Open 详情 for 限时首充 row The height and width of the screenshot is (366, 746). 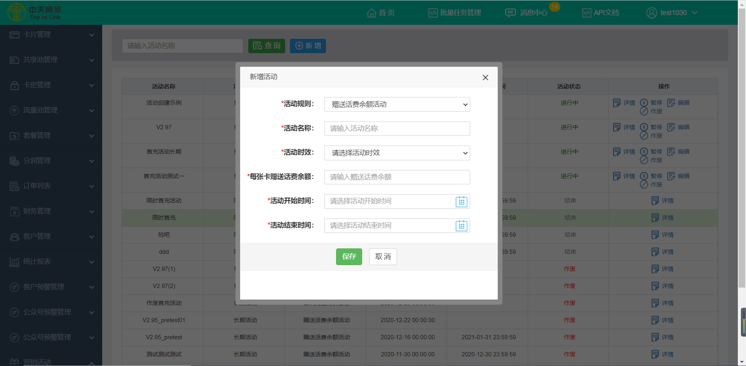tap(662, 218)
